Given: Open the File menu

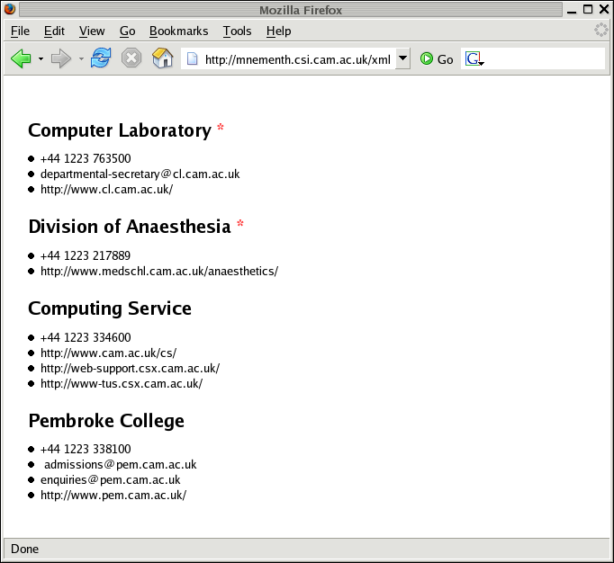Looking at the screenshot, I should coord(20,31).
